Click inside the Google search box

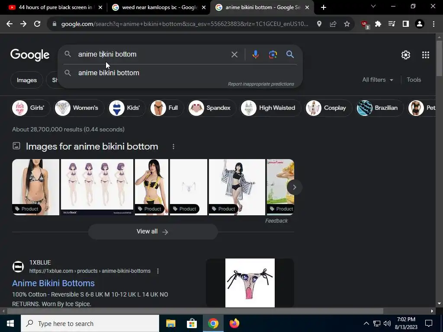coord(153,54)
